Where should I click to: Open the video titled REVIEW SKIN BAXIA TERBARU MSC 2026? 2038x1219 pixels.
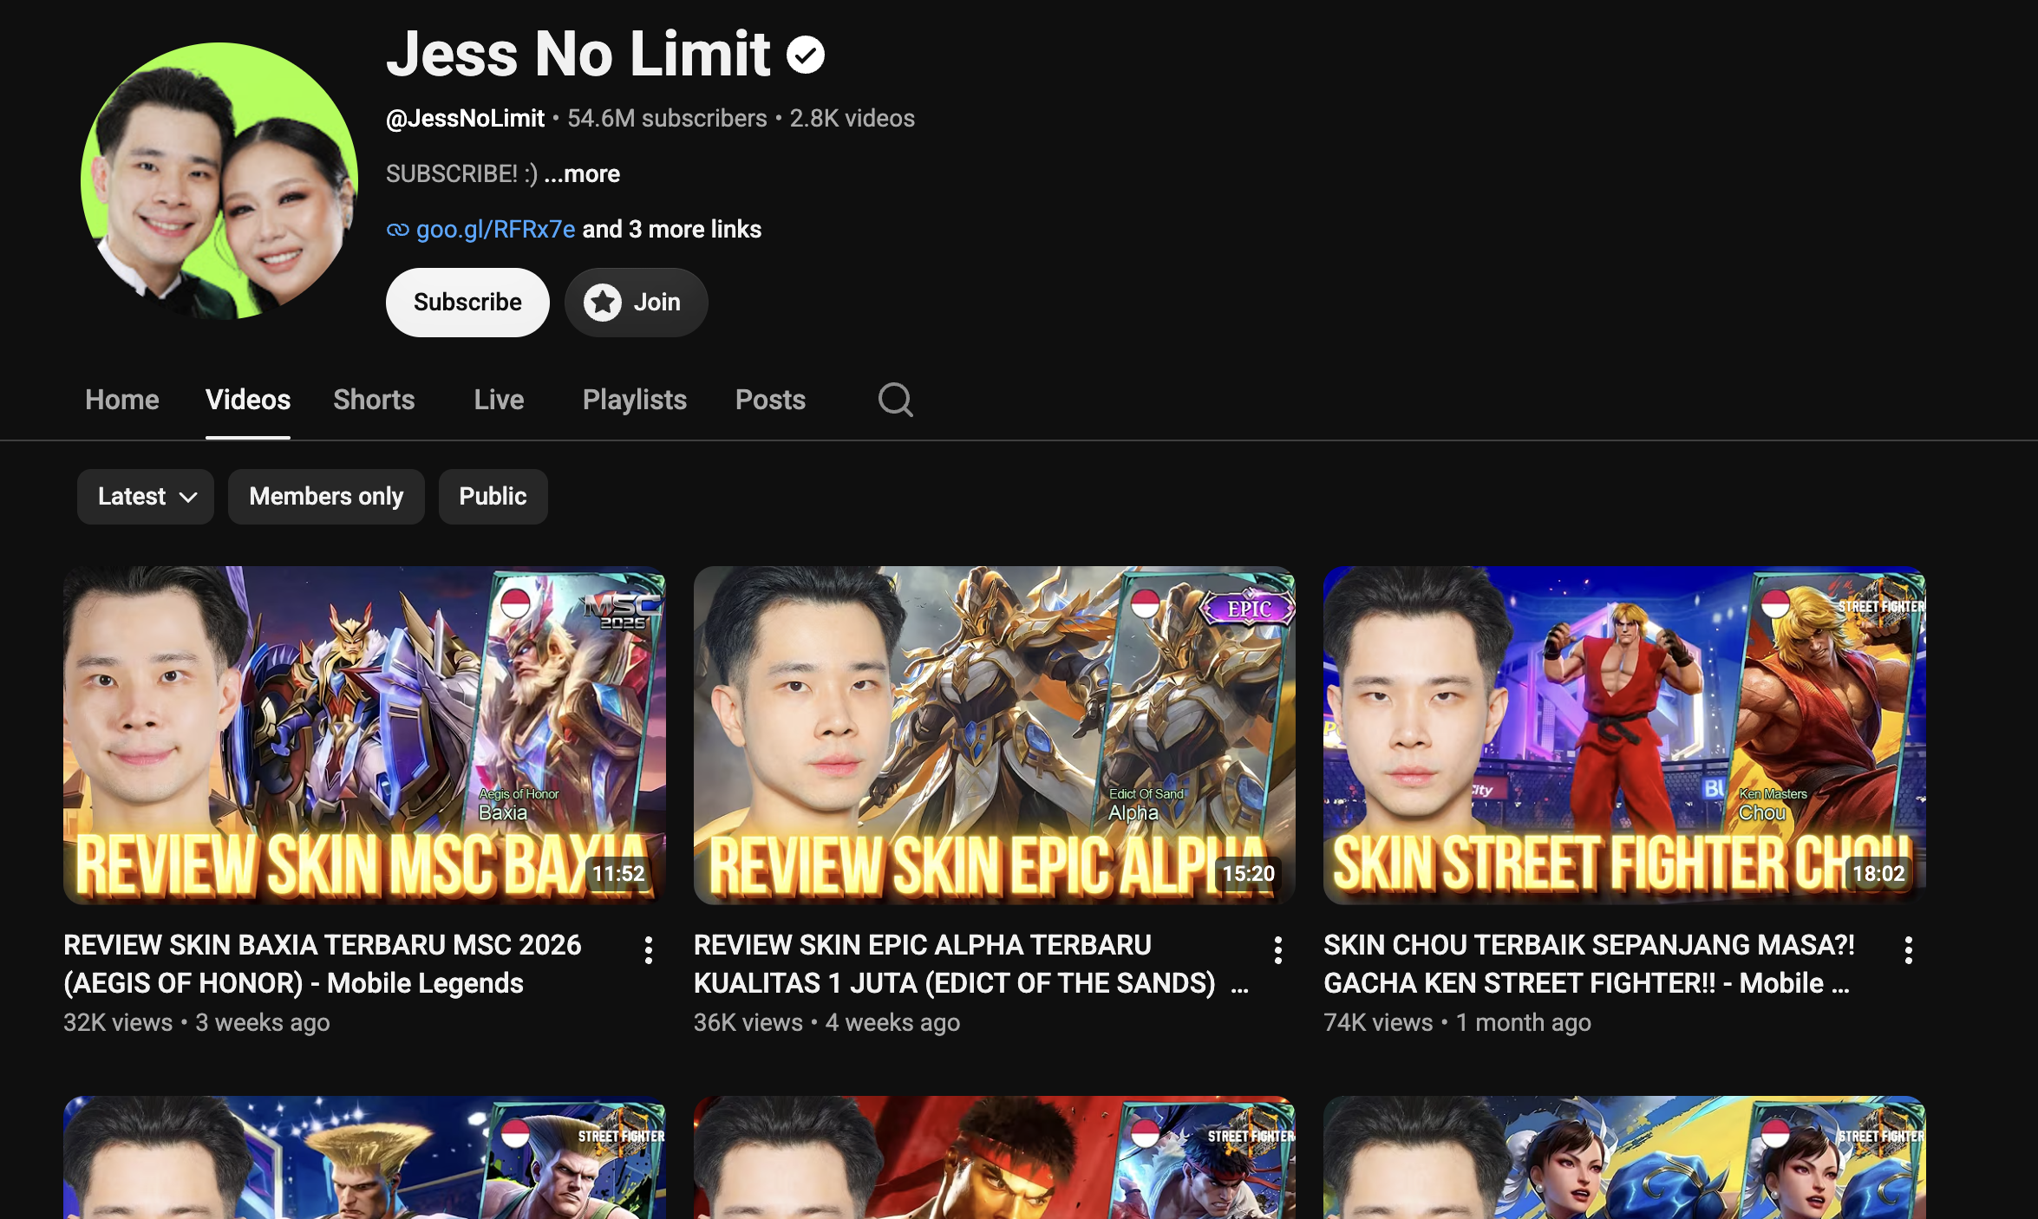click(323, 964)
